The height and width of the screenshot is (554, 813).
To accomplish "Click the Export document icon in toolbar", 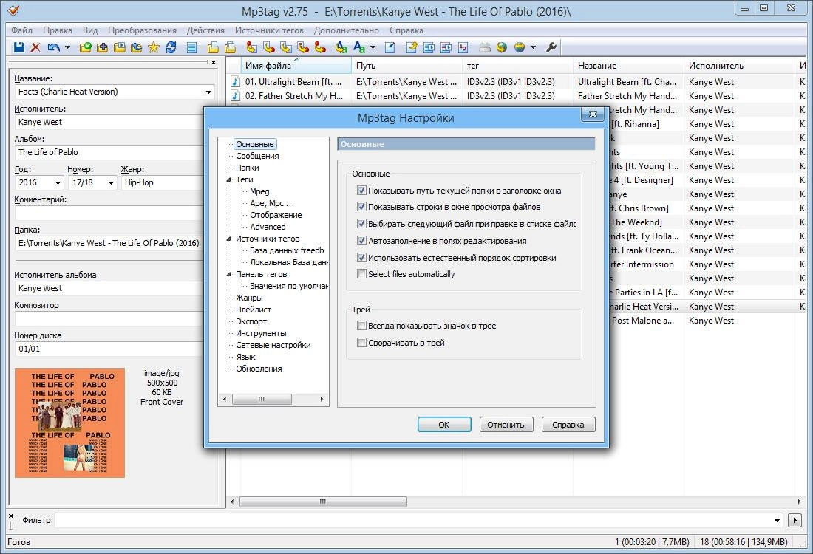I will coord(390,48).
